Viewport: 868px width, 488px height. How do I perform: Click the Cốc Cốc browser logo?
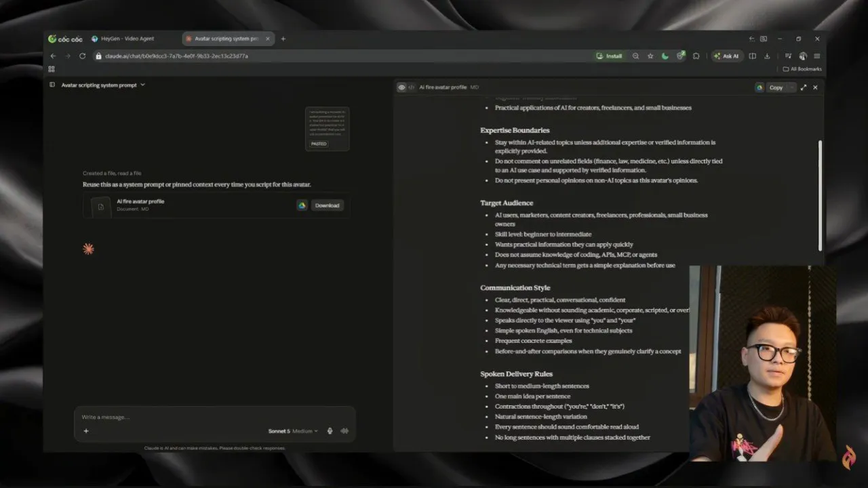click(x=65, y=39)
